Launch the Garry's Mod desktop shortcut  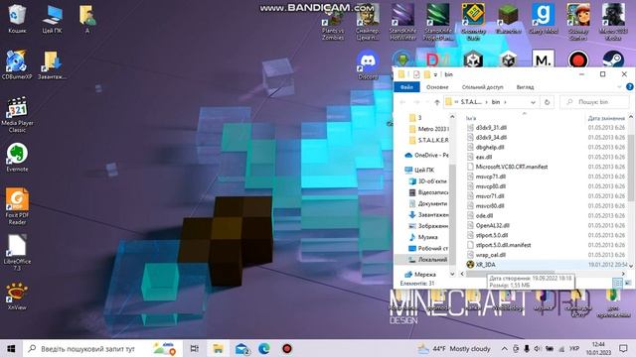point(544,19)
